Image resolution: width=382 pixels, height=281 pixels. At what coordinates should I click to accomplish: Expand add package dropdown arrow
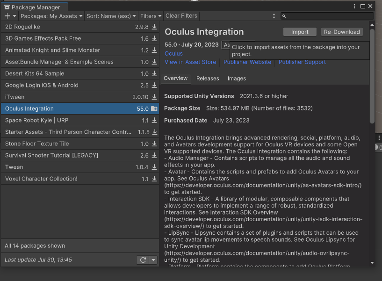tap(14, 16)
